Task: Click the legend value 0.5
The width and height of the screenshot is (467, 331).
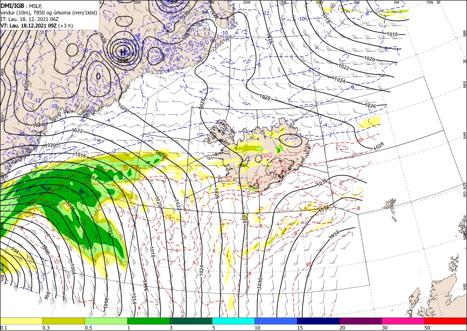Action: [x=88, y=328]
